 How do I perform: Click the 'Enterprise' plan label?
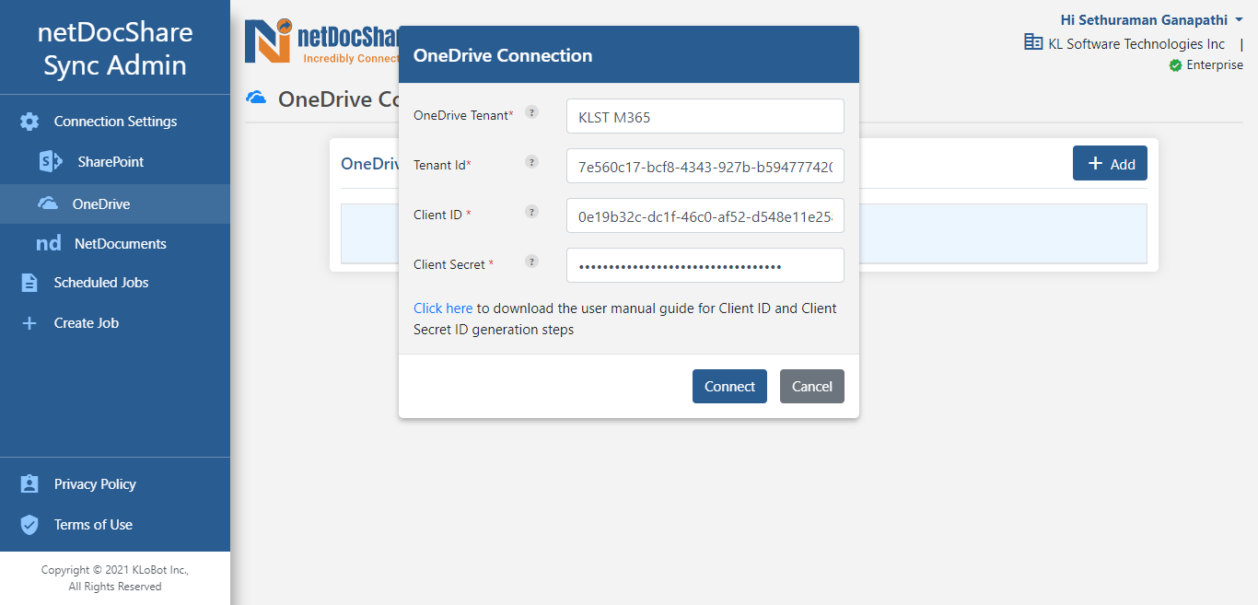(1215, 65)
